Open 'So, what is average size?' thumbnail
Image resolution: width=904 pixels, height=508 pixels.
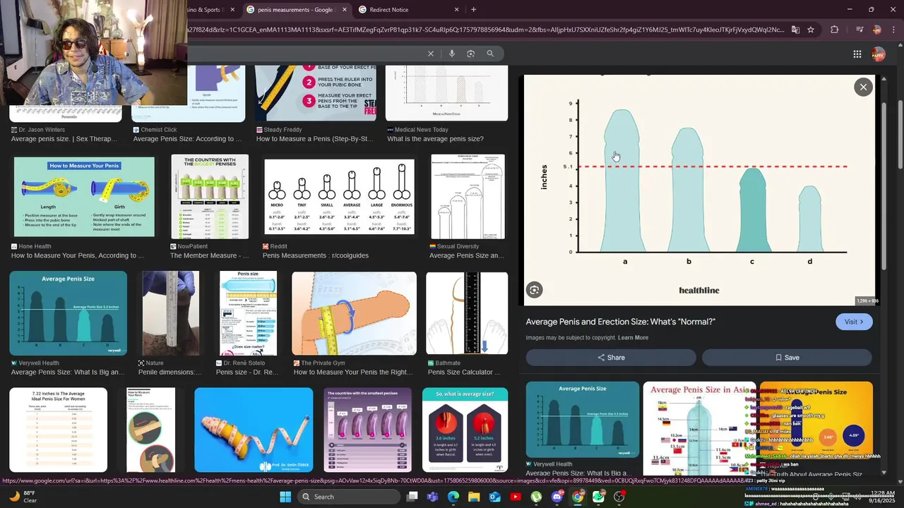(465, 430)
